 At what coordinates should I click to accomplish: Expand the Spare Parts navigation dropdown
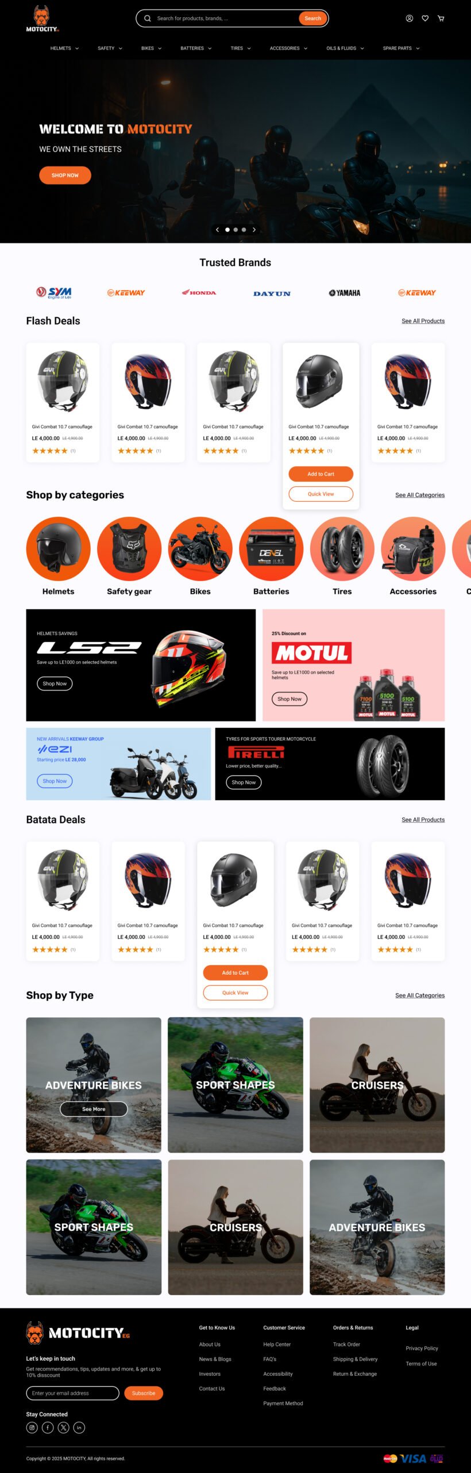click(x=401, y=48)
